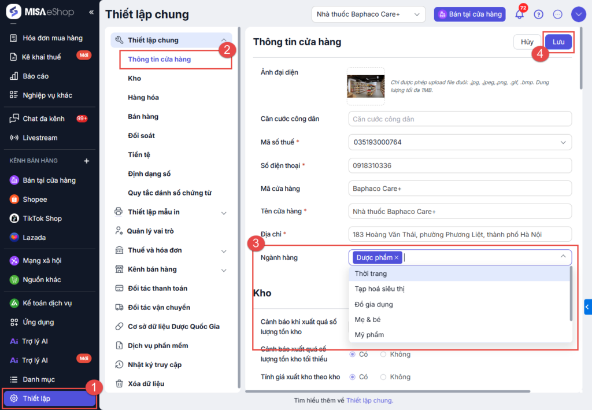Click the Nghiệp vụ khác icon

pyautogui.click(x=14, y=95)
